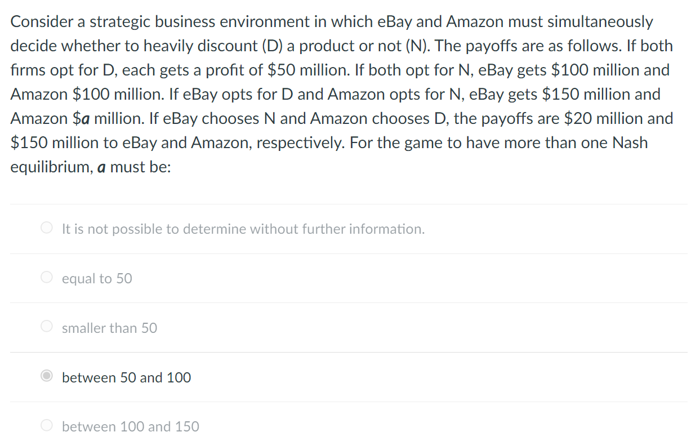Pick the 'between 100 and 150' option
This screenshot has height=441, width=700.
pos(47,425)
